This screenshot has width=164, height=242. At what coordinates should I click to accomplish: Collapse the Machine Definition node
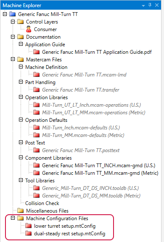point(21,67)
